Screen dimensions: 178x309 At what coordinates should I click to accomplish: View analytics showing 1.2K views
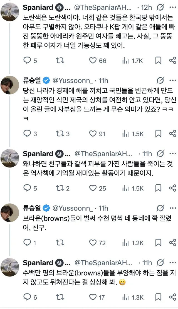[126, 243]
